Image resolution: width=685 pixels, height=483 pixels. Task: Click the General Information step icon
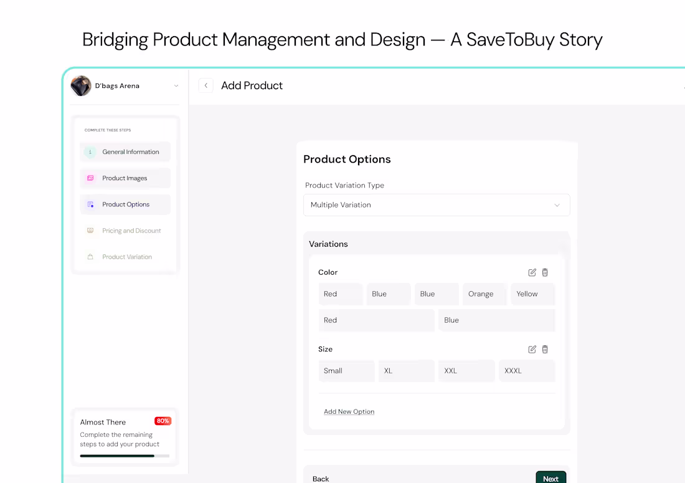(x=91, y=151)
